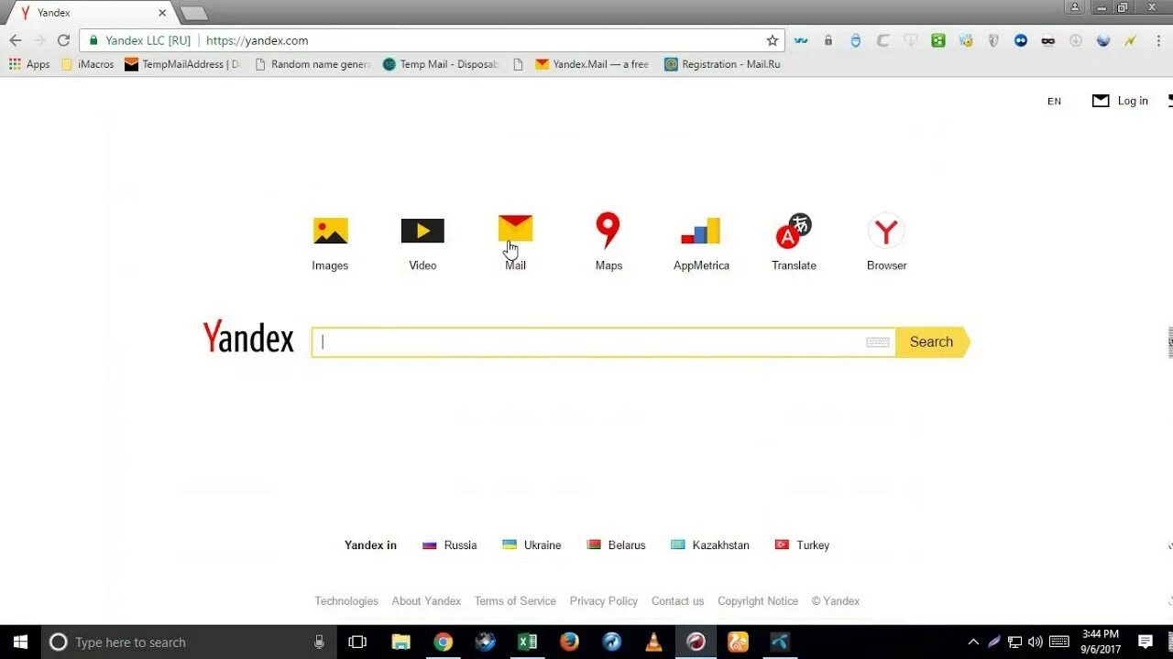Click the green square extension icon
The height and width of the screenshot is (659, 1173).
pos(938,40)
